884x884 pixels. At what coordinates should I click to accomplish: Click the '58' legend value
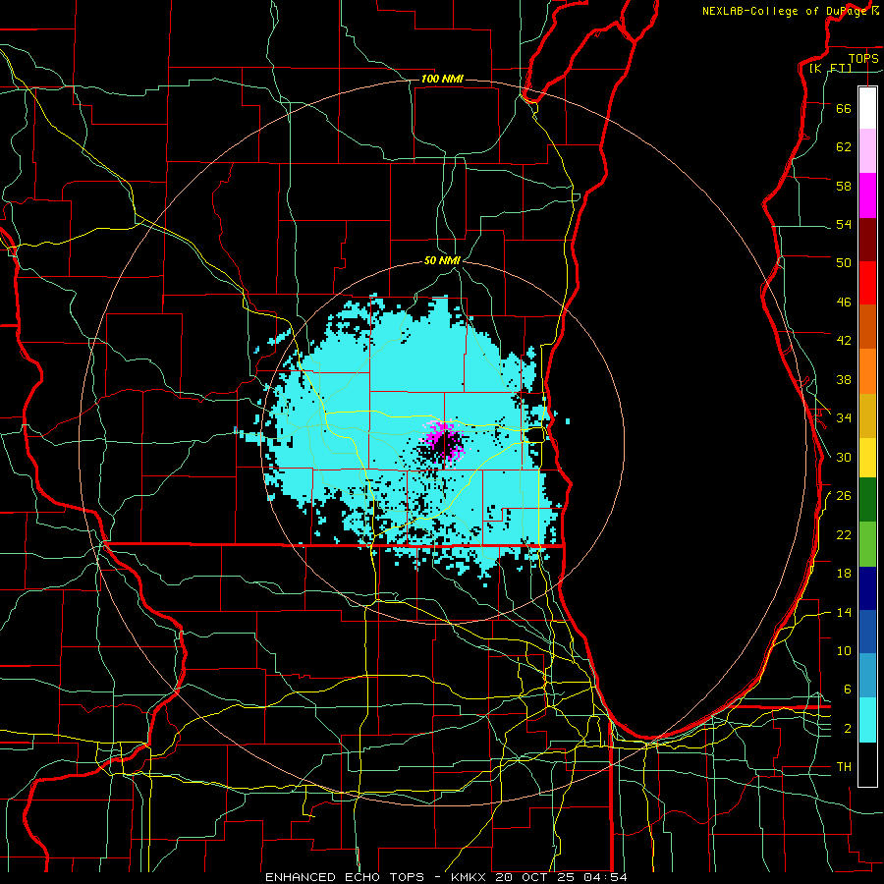[x=844, y=186]
